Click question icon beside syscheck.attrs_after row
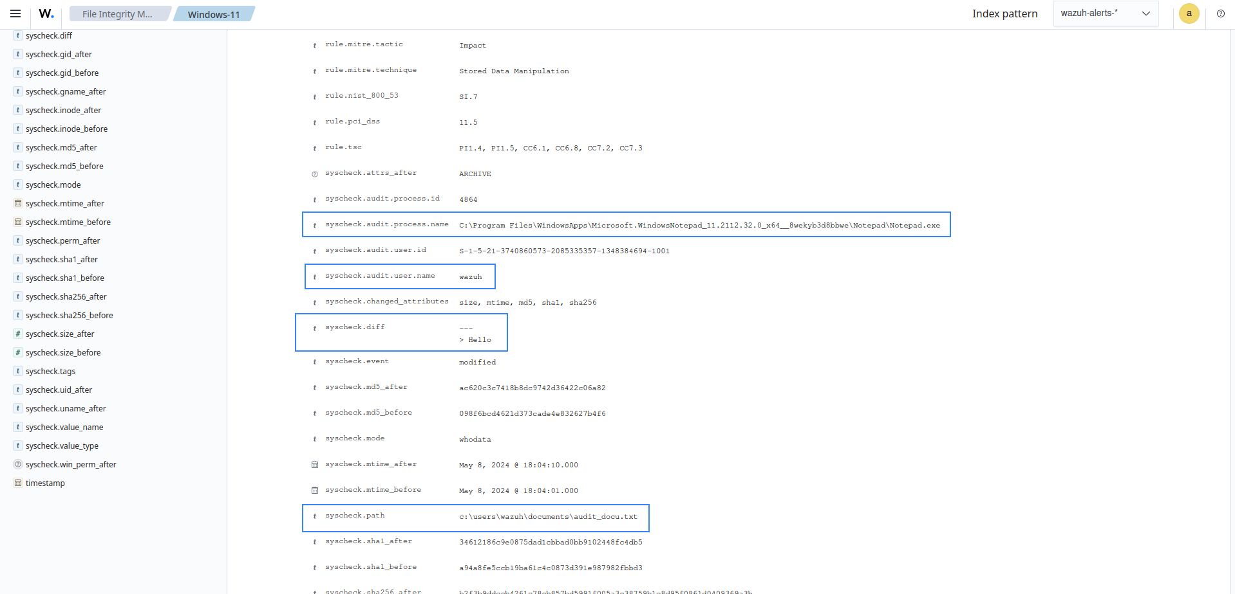1235x594 pixels. 315,174
